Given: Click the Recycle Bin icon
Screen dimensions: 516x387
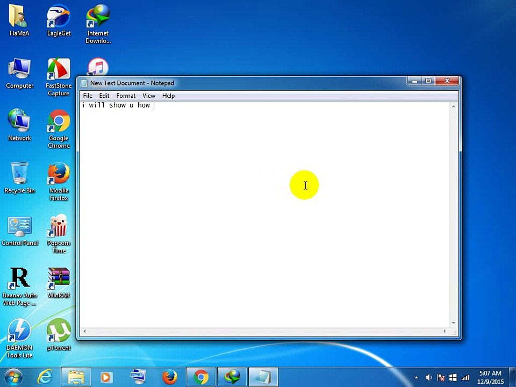Looking at the screenshot, I should pyautogui.click(x=19, y=178).
